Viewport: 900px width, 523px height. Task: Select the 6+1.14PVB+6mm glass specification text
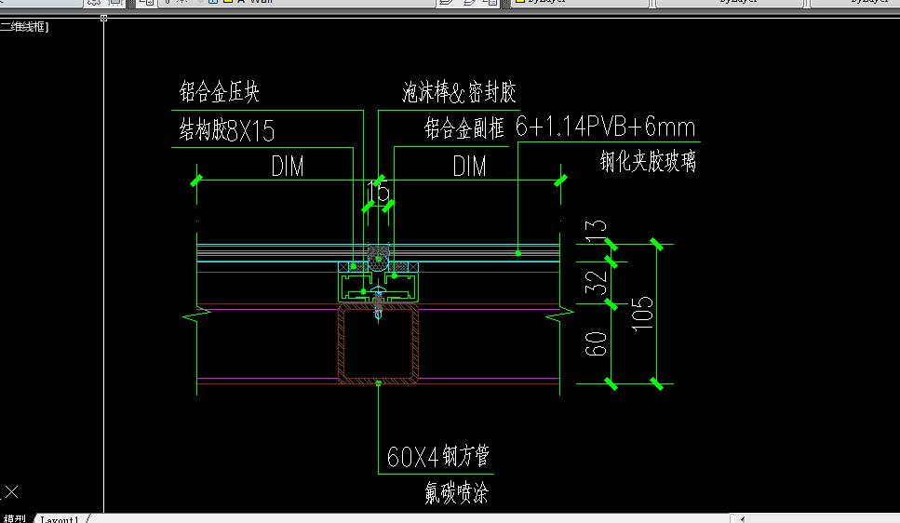[606, 127]
